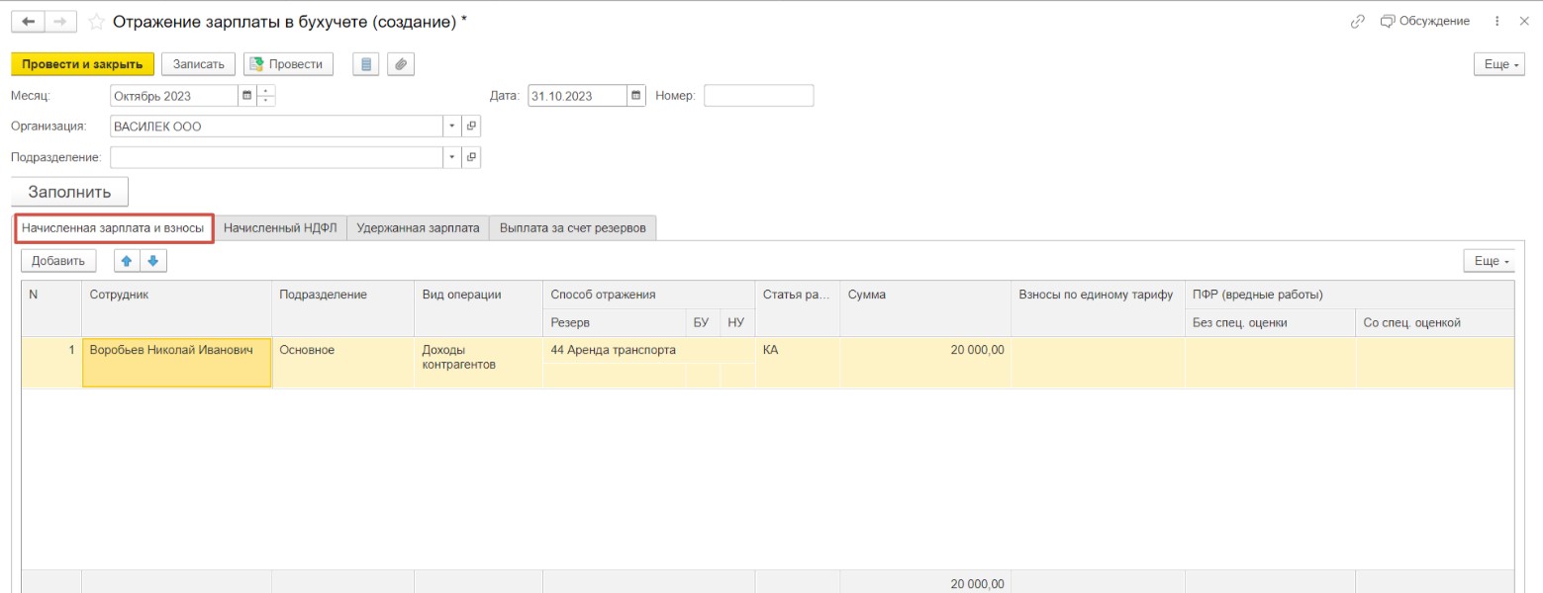Image resolution: width=1543 pixels, height=593 pixels.
Task: Open the Подразделение record with open icon
Action: [471, 157]
